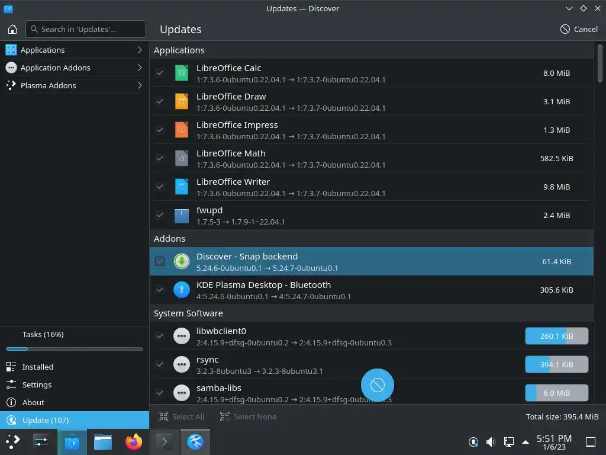
Task: Click the updates notifier tray icon
Action: 473,441
